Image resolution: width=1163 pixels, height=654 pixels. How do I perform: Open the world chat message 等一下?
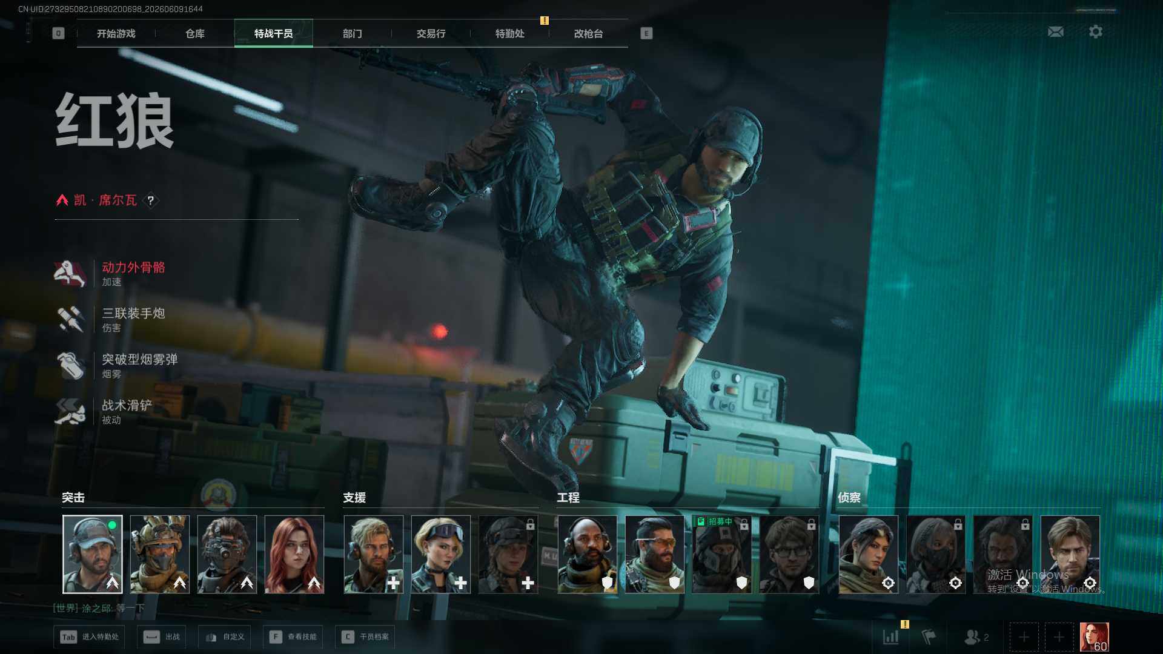[99, 608]
